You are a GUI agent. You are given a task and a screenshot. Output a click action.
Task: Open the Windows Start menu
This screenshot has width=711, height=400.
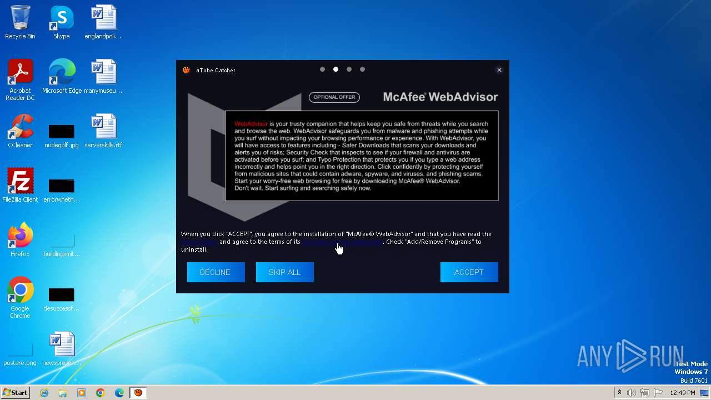(15, 392)
